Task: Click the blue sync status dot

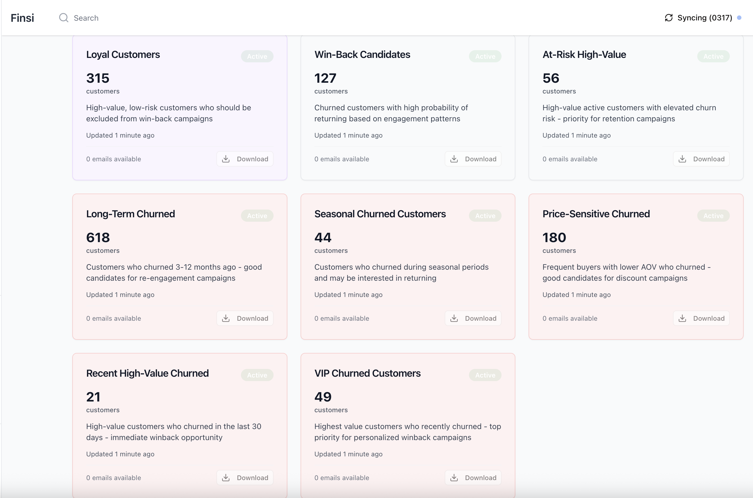Action: tap(739, 18)
